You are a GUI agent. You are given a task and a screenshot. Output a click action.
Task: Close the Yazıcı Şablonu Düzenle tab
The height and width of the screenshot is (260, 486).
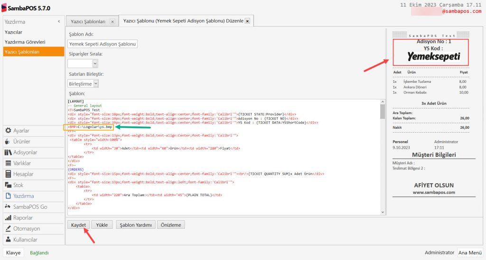(x=247, y=21)
